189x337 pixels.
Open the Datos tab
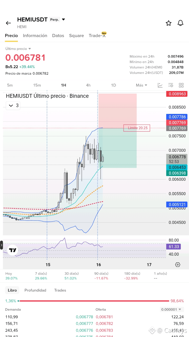58,36
